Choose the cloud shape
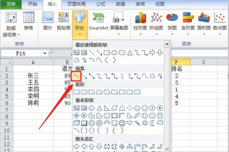Image resolution: width=229 pixels, height=152 pixels. click(x=160, y=123)
